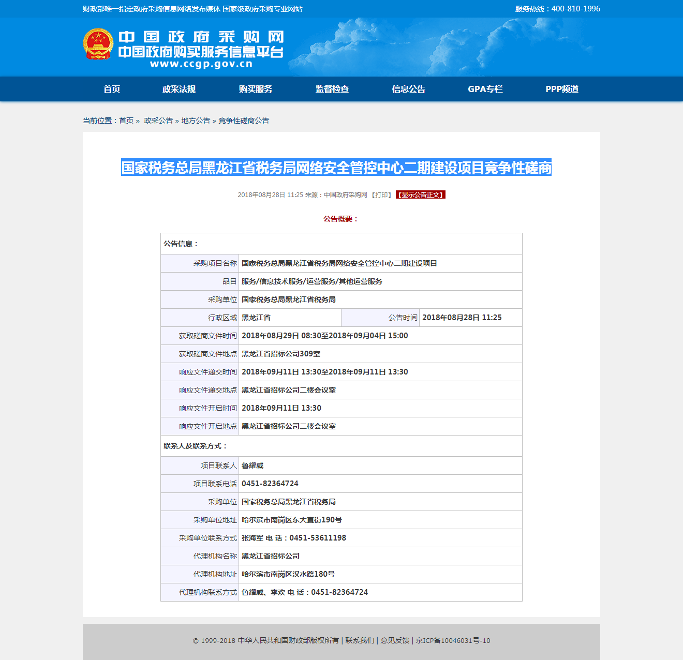Open the 信息公告 navigation item
This screenshot has width=683, height=660.
pyautogui.click(x=409, y=89)
